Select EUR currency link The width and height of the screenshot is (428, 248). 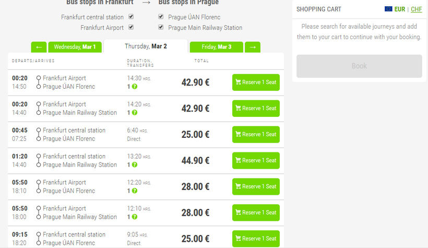pyautogui.click(x=400, y=9)
